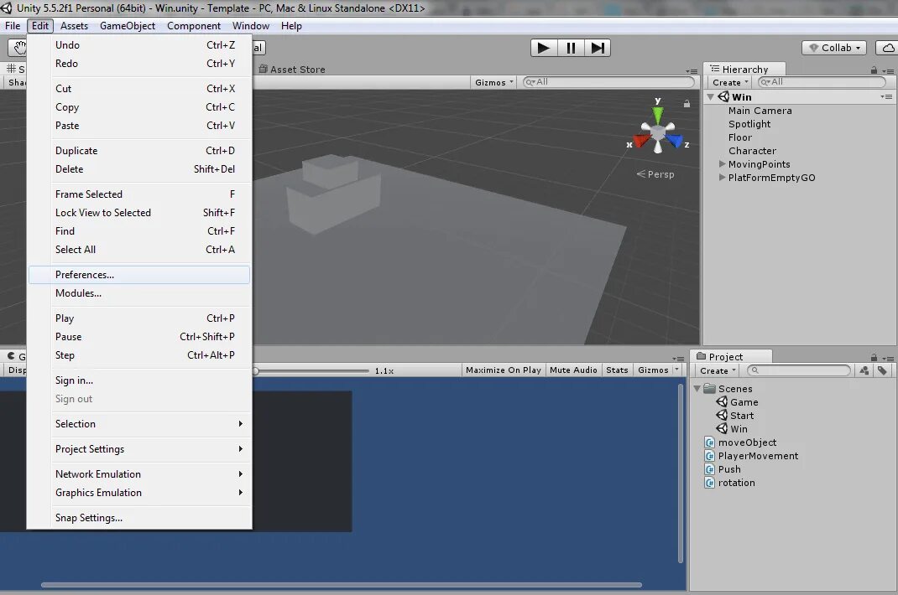Choose Undo from Edit menu
Viewport: 898px width, 595px height.
coord(139,45)
